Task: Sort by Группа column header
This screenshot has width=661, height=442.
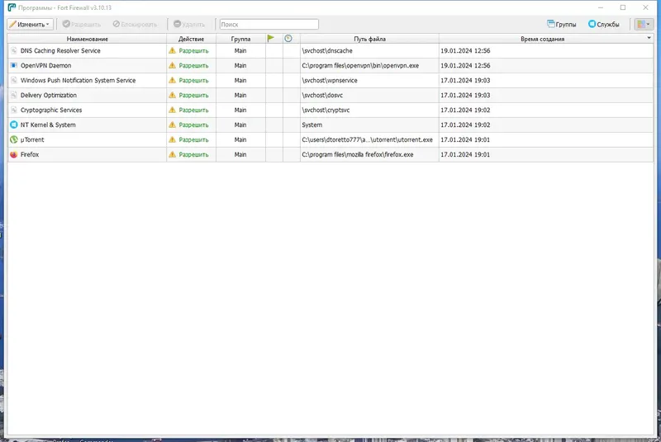Action: pyautogui.click(x=240, y=39)
